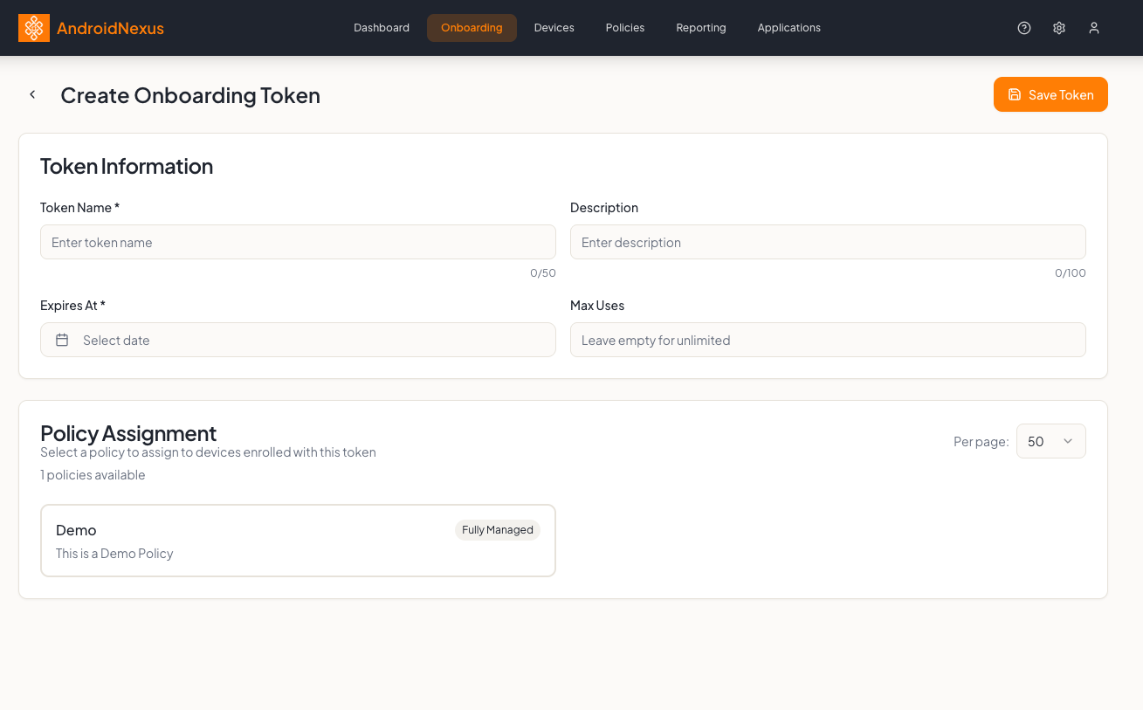Image resolution: width=1143 pixels, height=710 pixels.
Task: Click the Description input field
Action: pyautogui.click(x=828, y=242)
